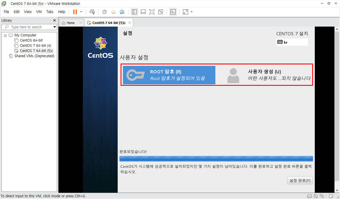Click the 완료되었습니다! status text
Screen dimensions: 340x199
pyautogui.click(x=133, y=152)
